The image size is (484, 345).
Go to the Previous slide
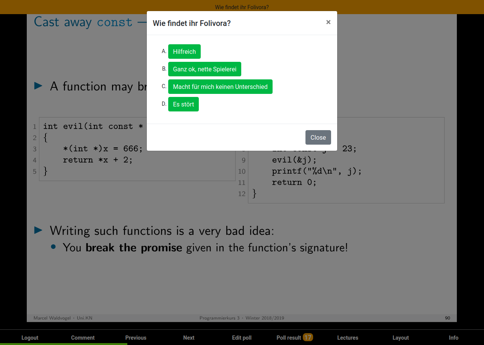136,337
